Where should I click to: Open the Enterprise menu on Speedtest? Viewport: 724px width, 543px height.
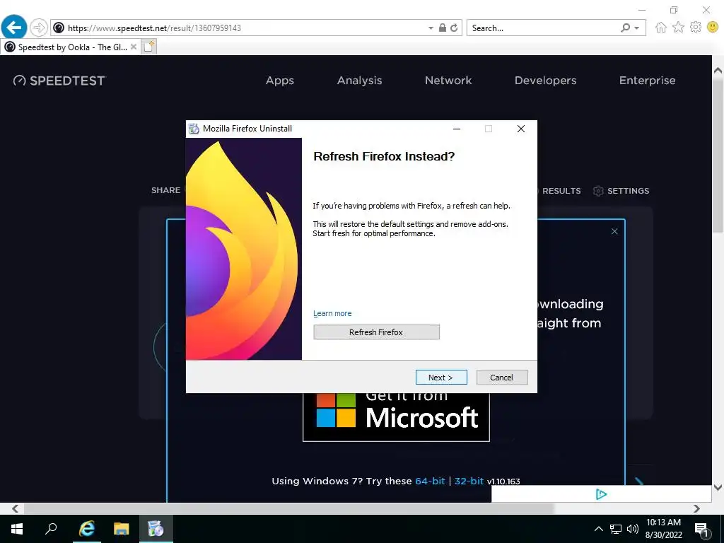647,81
